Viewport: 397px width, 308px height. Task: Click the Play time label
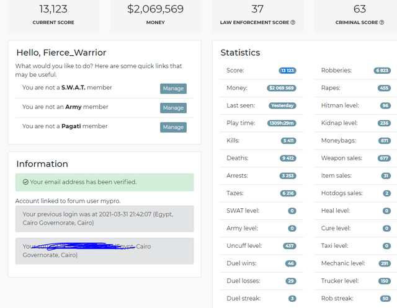click(x=241, y=123)
